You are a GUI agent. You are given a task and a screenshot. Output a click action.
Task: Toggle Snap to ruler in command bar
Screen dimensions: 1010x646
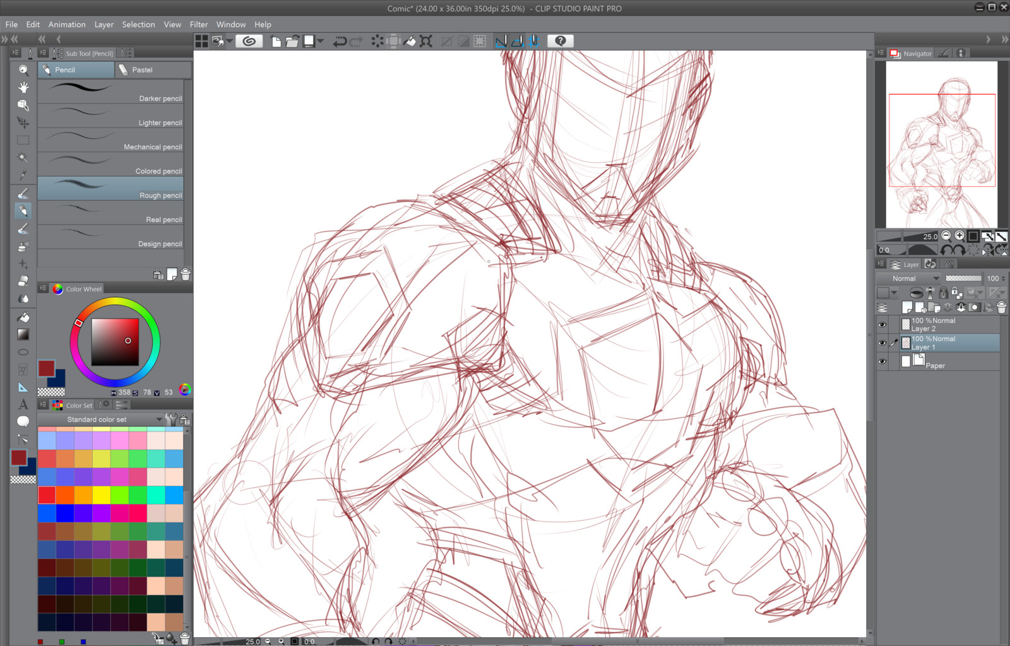[x=501, y=42]
